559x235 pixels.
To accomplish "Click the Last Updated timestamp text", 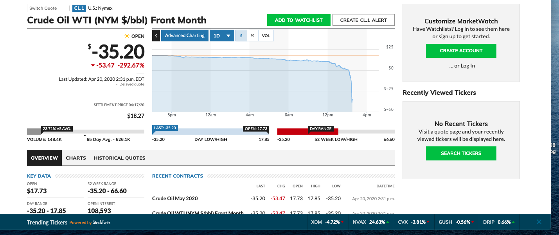I will (x=101, y=79).
